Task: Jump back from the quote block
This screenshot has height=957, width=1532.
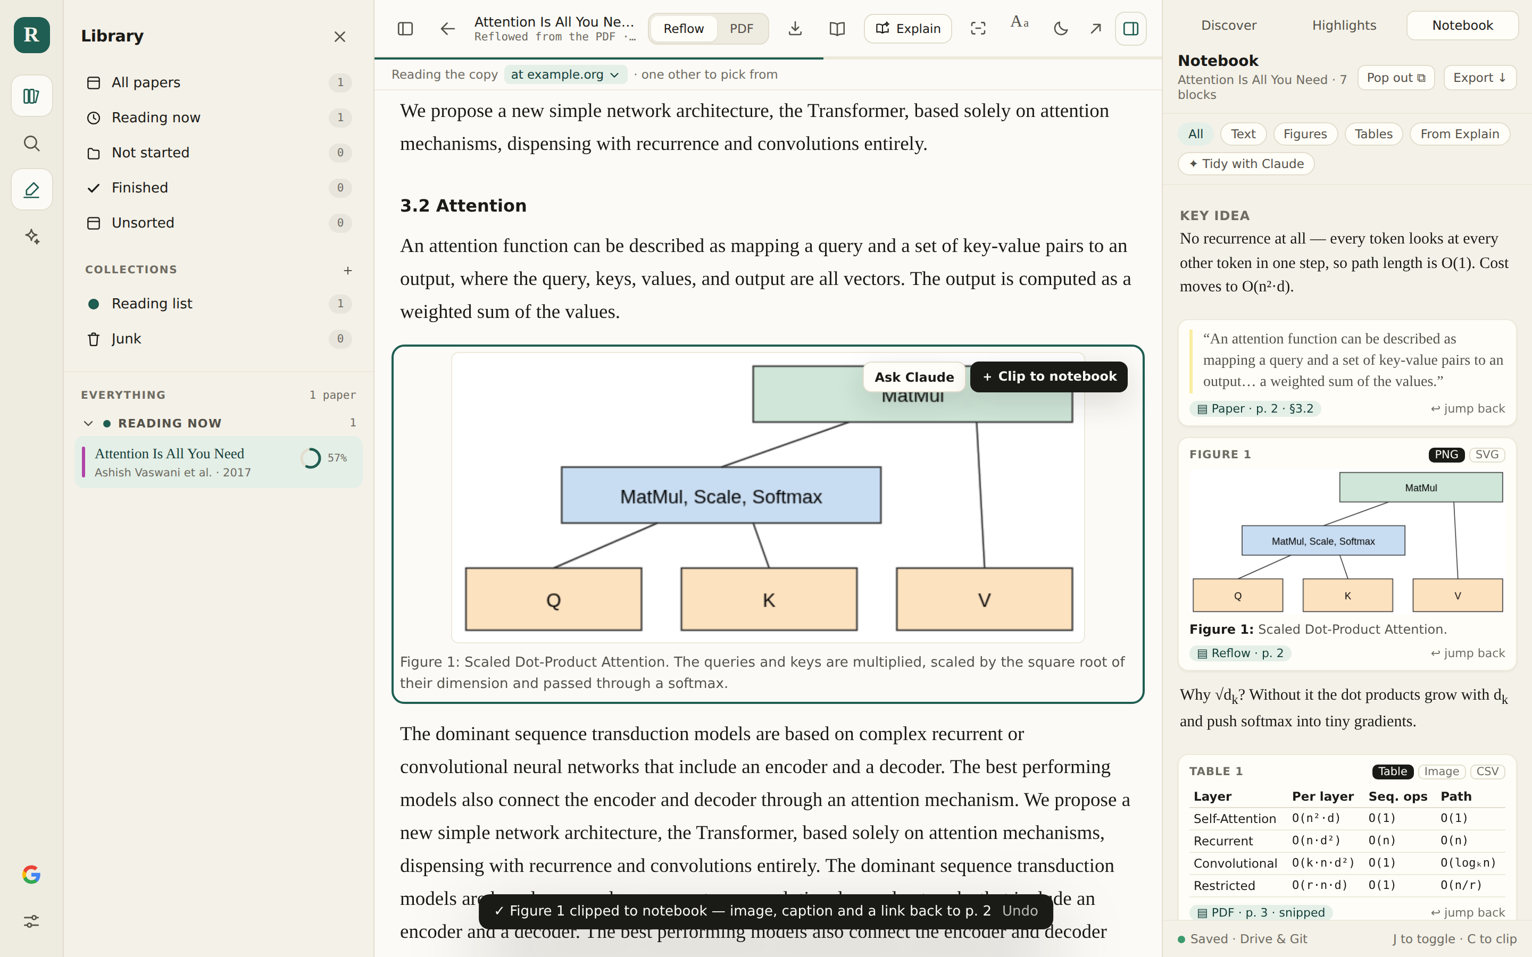Action: 1468,409
